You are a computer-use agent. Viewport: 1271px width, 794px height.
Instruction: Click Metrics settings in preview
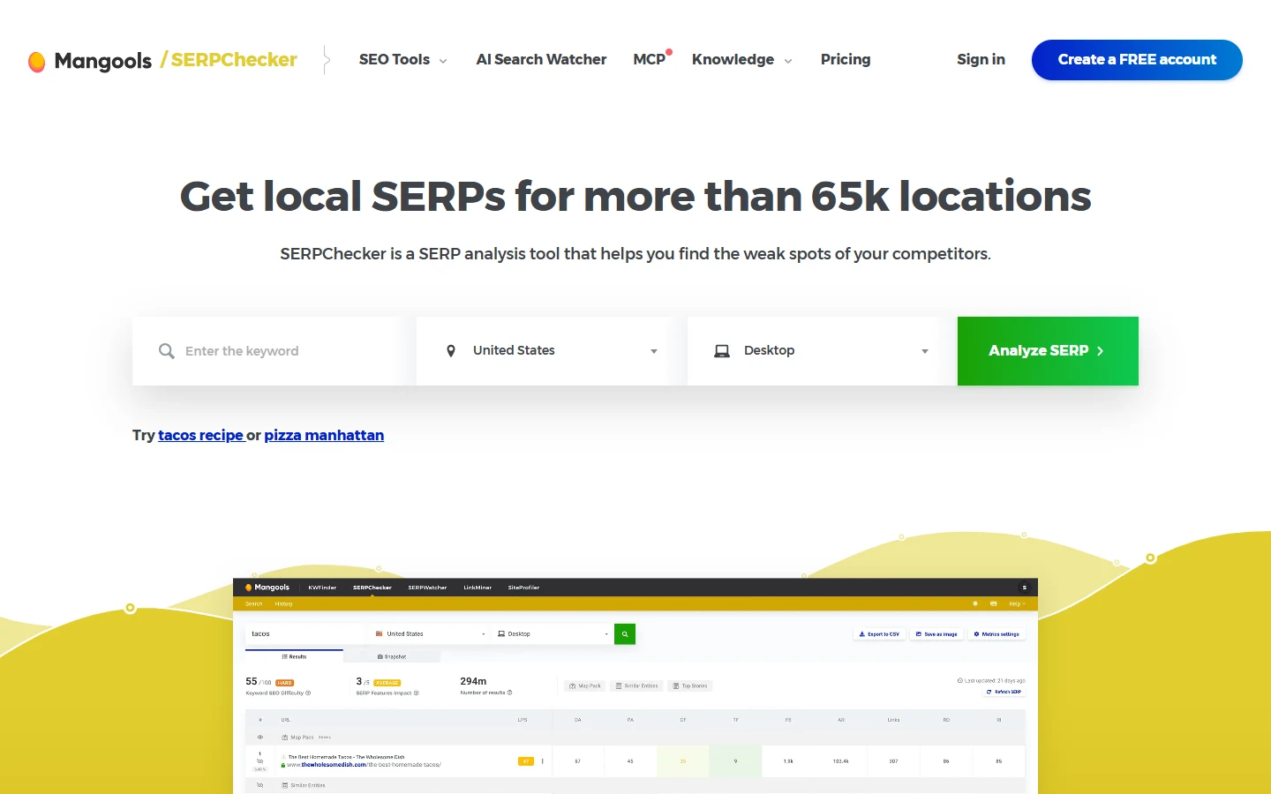click(996, 633)
